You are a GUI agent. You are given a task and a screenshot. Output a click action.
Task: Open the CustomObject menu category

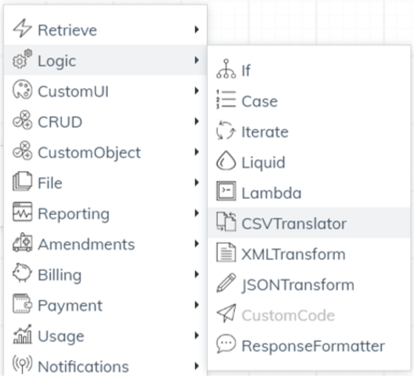click(106, 152)
